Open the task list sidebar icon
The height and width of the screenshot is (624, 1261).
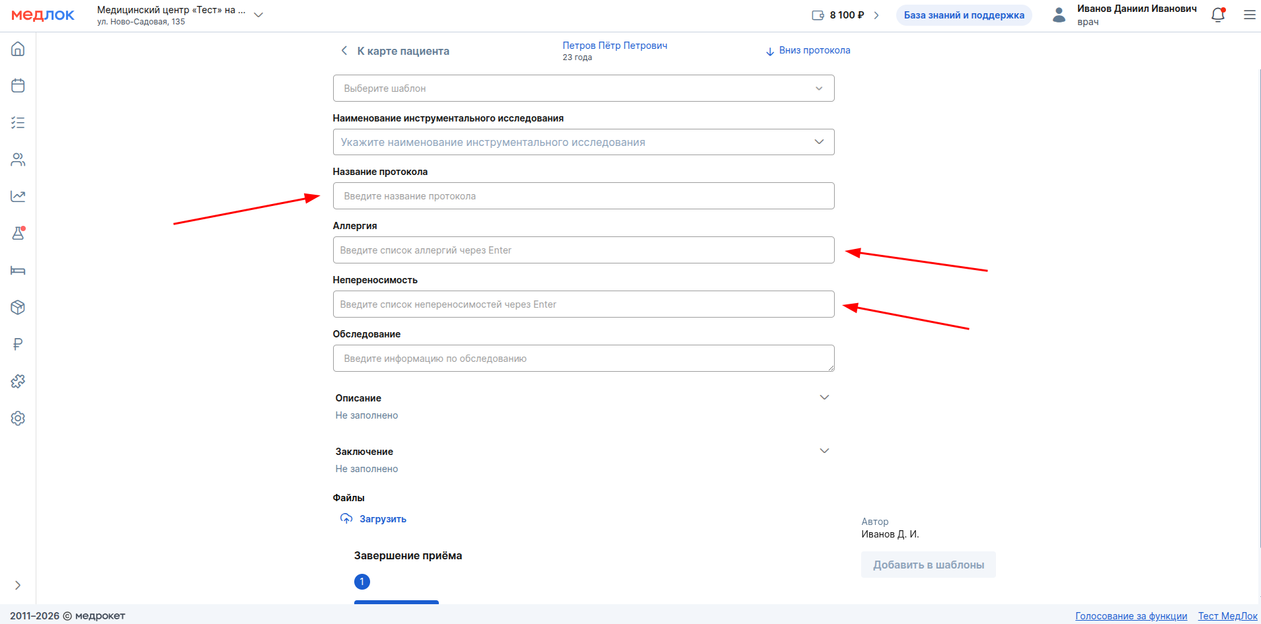point(18,123)
